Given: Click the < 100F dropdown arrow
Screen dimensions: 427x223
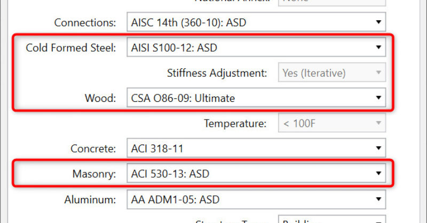Looking at the screenshot, I should pos(378,124).
